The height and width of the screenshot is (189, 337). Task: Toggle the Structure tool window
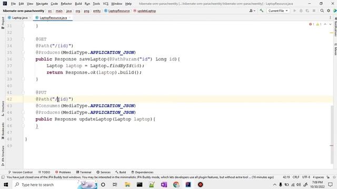coord(3,109)
